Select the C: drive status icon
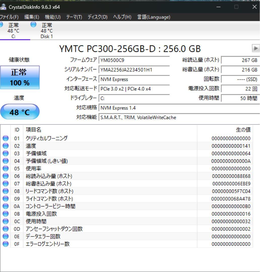This screenshot has width=260, height=272. pos(1,24)
